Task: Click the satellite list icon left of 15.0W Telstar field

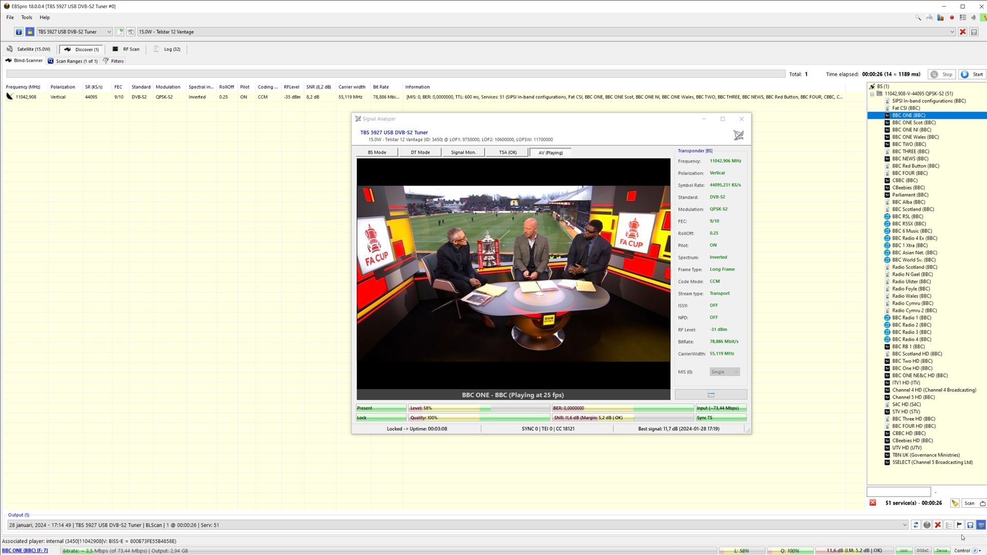Action: click(131, 32)
